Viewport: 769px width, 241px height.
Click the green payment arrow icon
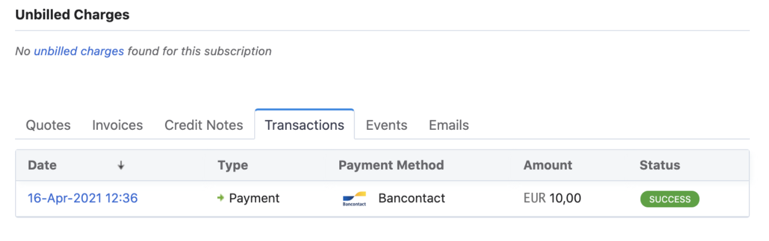point(221,198)
